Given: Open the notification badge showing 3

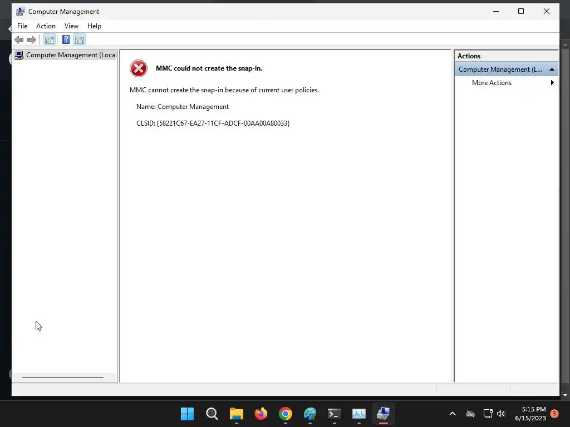Looking at the screenshot, I should click(554, 414).
